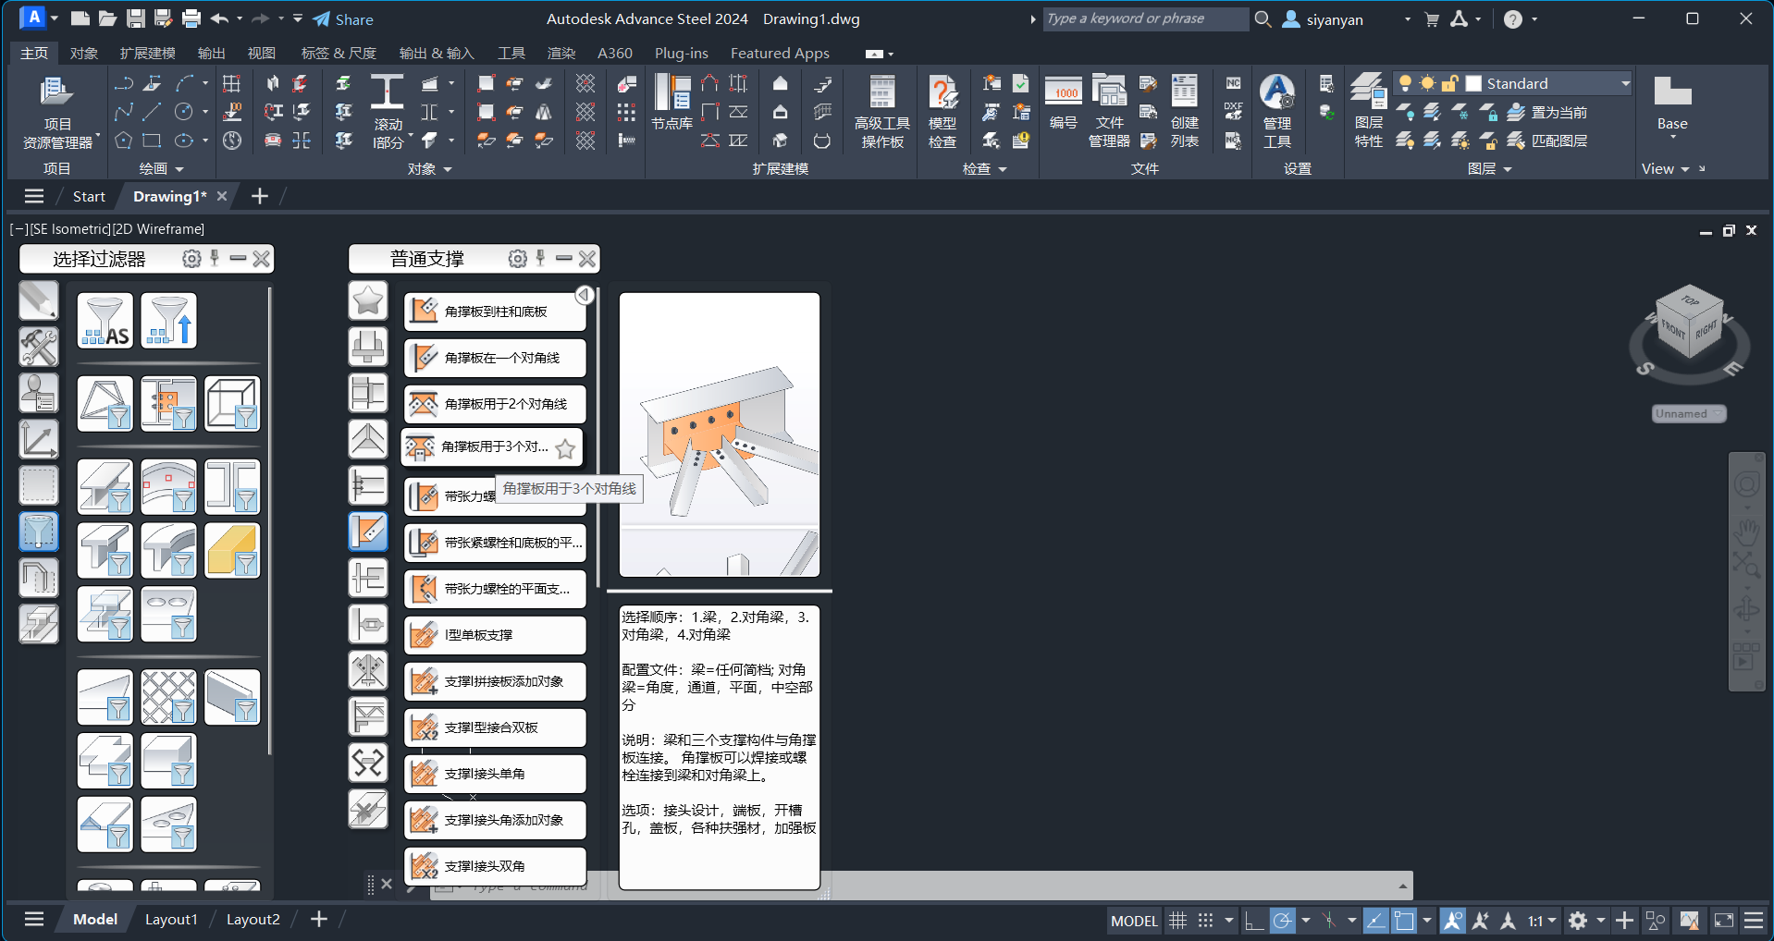Click the Undo arrow
Image resolution: width=1774 pixels, height=941 pixels.
(x=219, y=18)
